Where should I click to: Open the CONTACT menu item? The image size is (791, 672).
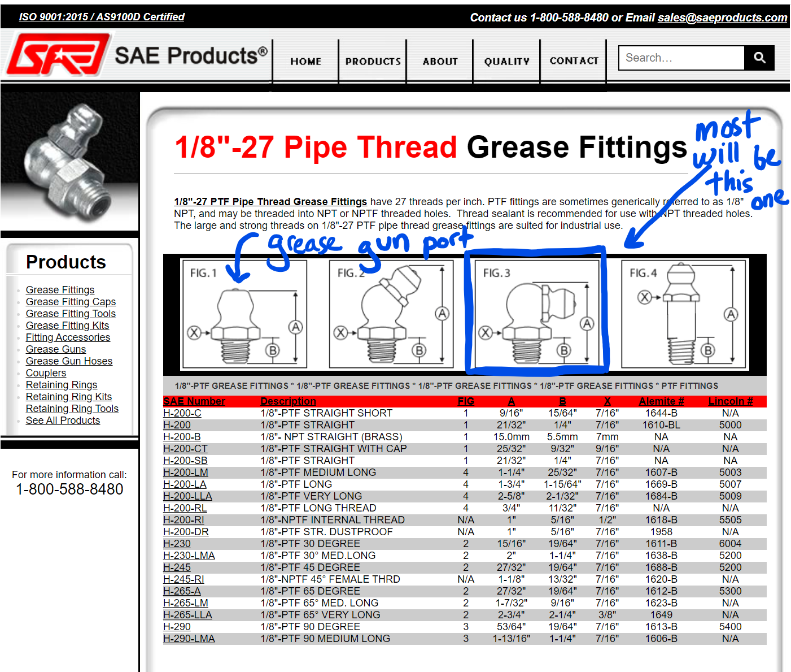click(x=574, y=60)
